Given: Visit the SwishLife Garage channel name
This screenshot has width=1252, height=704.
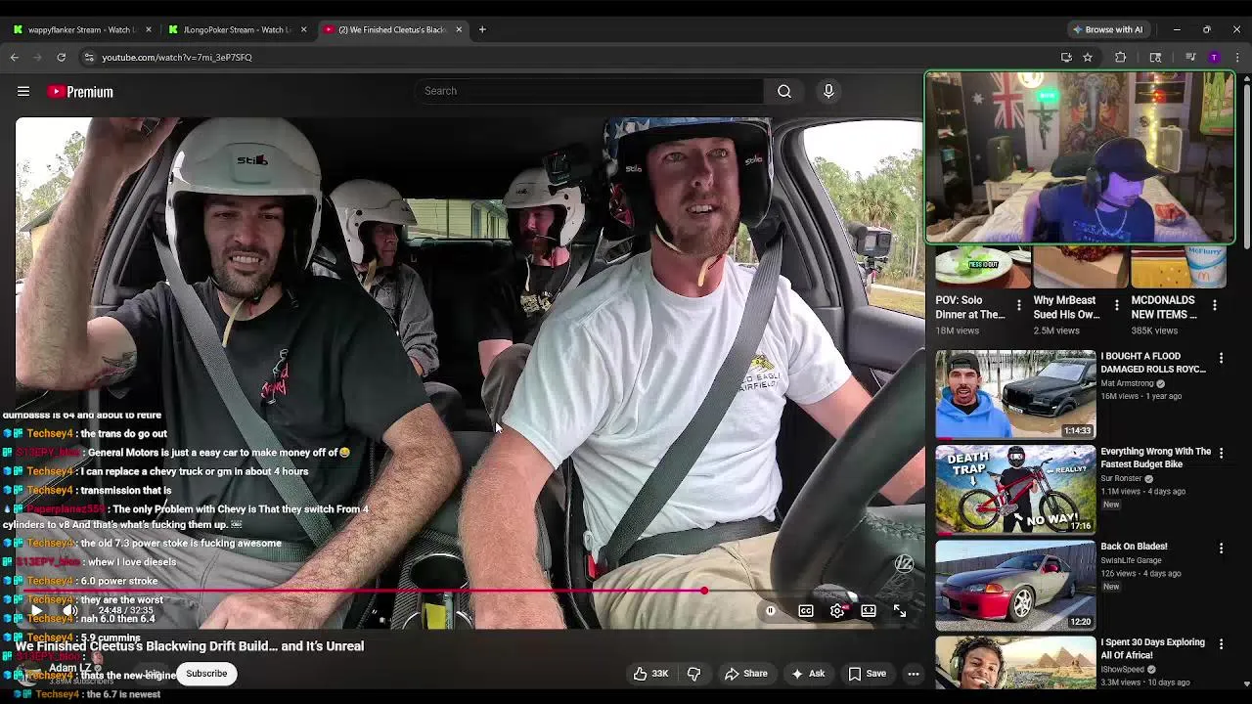Looking at the screenshot, I should coord(1131,560).
